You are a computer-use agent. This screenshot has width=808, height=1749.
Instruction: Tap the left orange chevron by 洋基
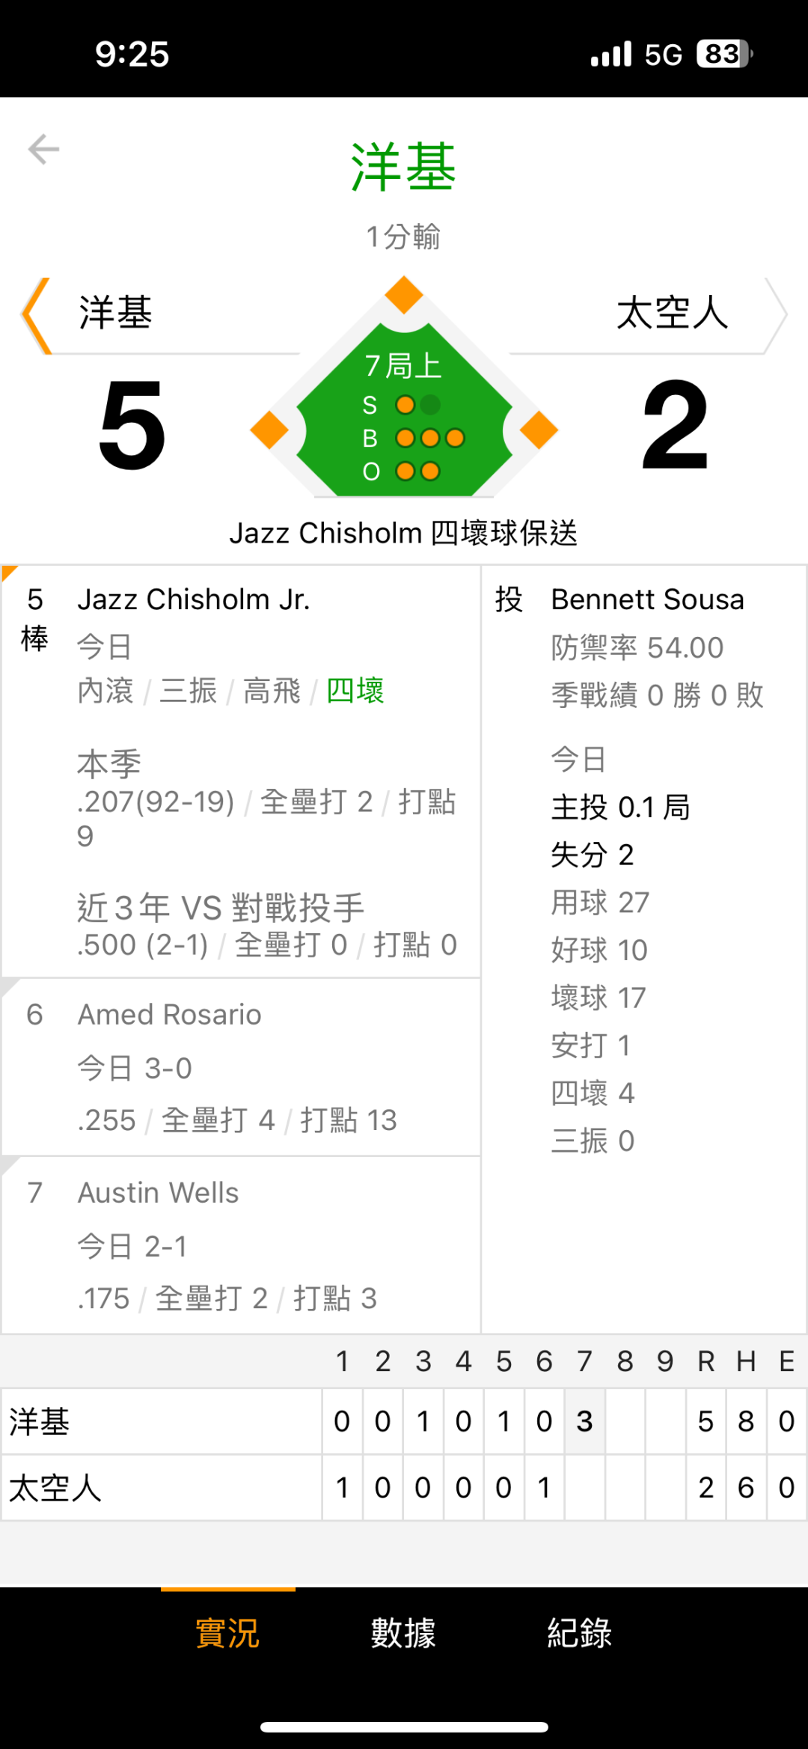(36, 315)
